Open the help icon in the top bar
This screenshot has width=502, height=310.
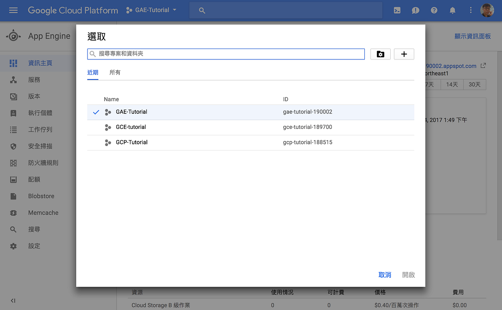(x=434, y=10)
